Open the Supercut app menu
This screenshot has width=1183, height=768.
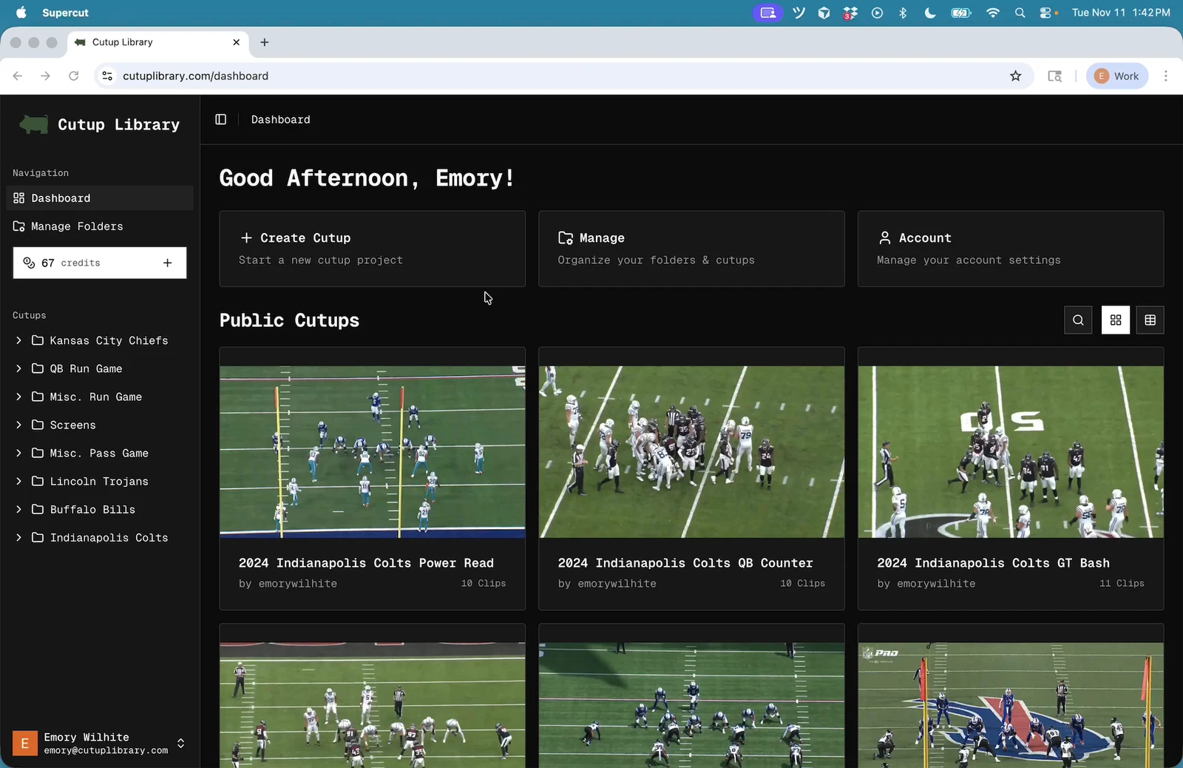pos(65,13)
